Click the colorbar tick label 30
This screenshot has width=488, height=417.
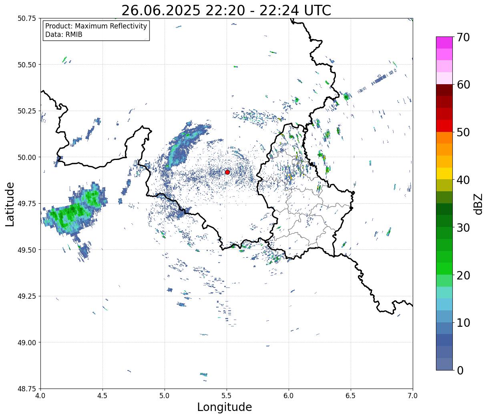pyautogui.click(x=464, y=228)
